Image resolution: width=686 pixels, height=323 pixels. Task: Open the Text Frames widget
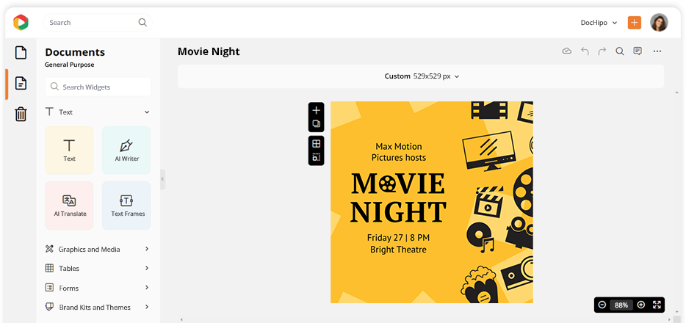pos(126,206)
